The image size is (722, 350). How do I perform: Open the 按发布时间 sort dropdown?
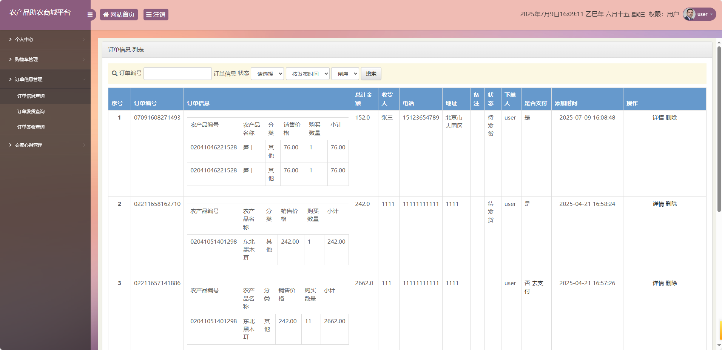click(307, 74)
